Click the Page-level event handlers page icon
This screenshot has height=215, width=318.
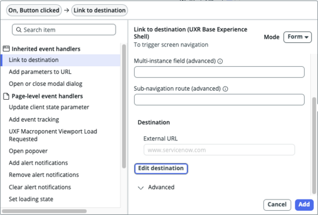[x=6, y=96]
